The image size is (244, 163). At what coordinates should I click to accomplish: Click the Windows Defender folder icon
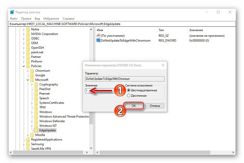pyautogui.click(x=36, y=121)
